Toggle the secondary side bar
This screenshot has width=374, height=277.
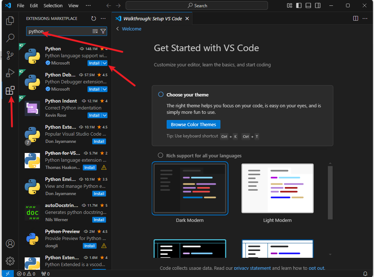318,5
